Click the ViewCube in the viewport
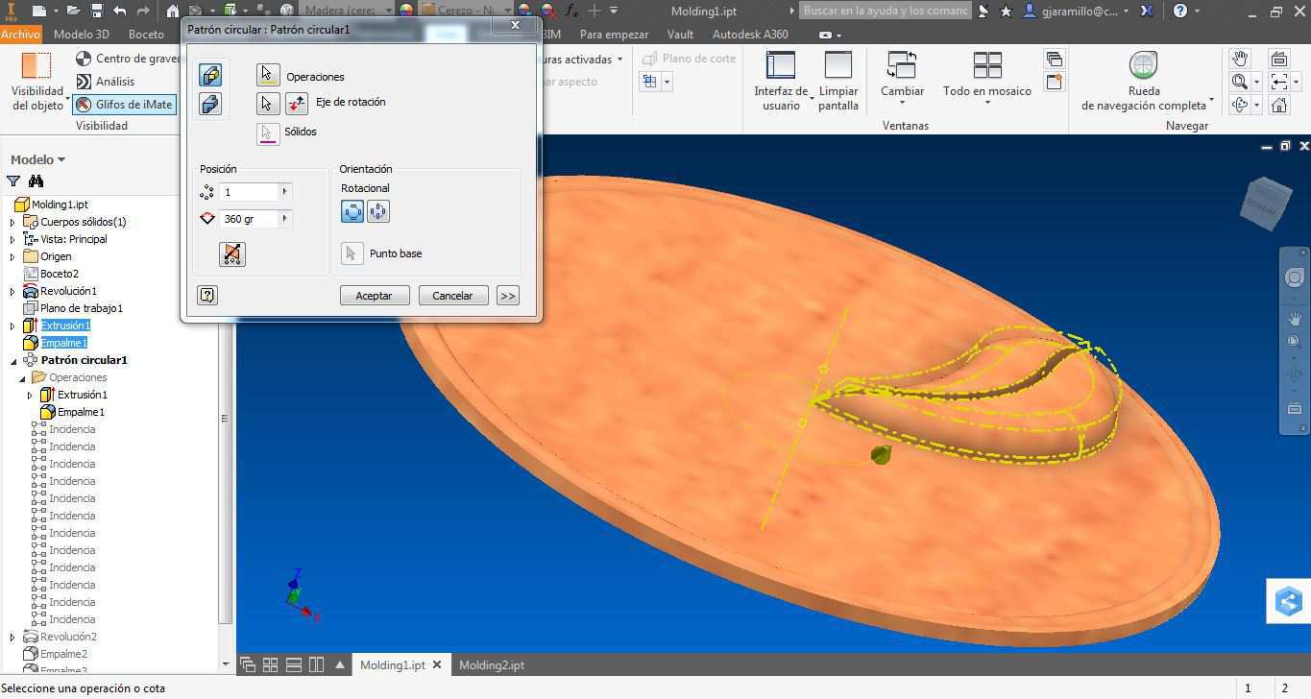The width and height of the screenshot is (1311, 699). [x=1266, y=203]
